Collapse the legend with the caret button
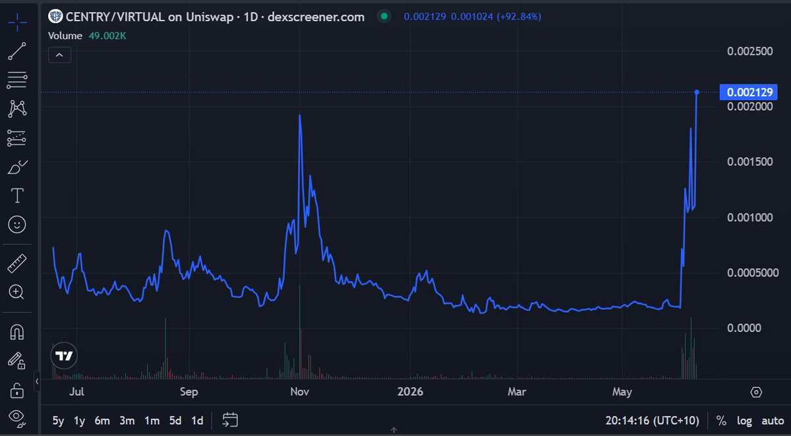791x436 pixels. click(x=59, y=55)
